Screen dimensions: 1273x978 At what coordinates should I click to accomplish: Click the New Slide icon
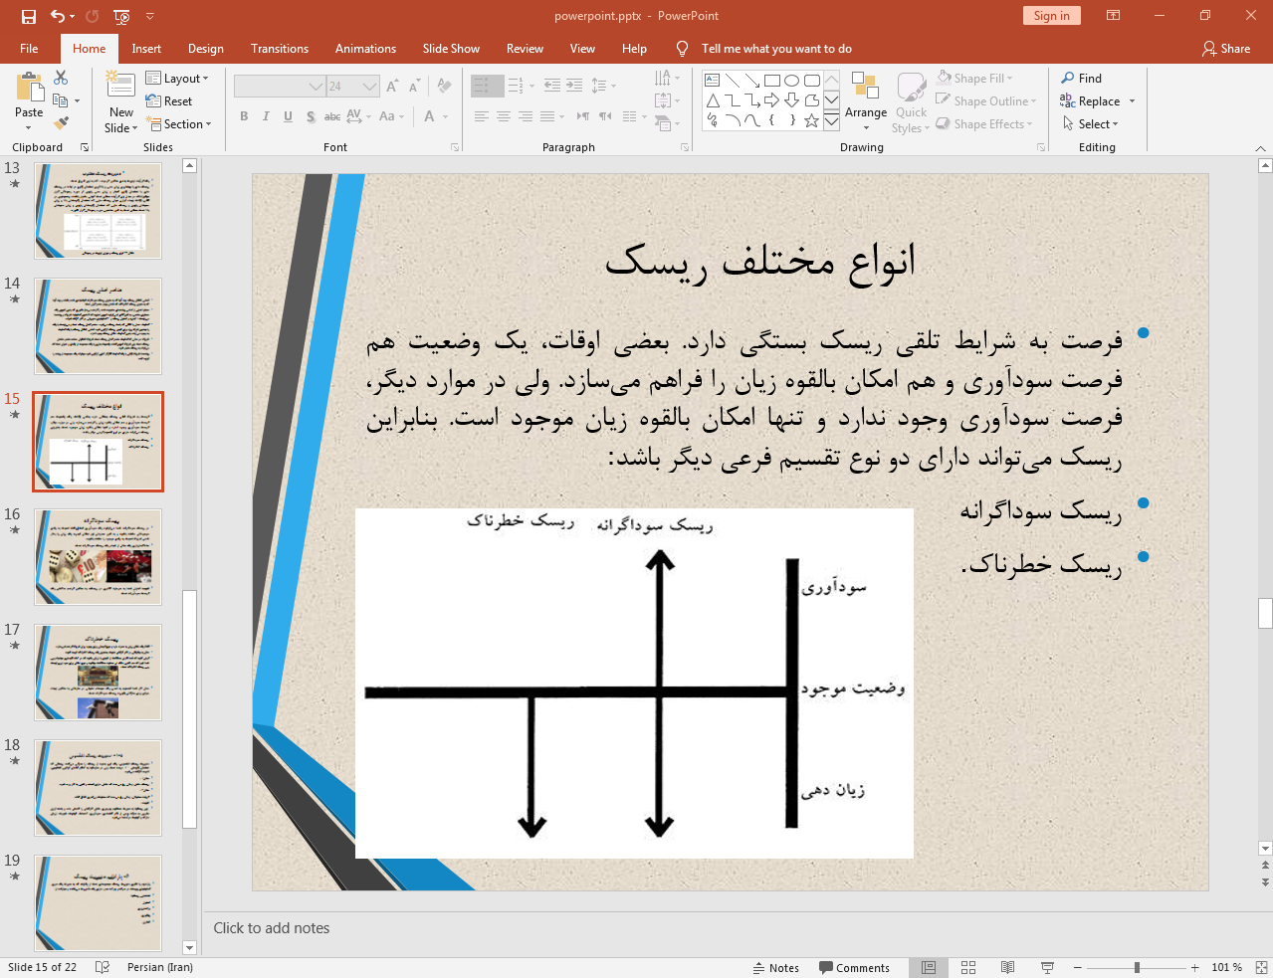(120, 86)
